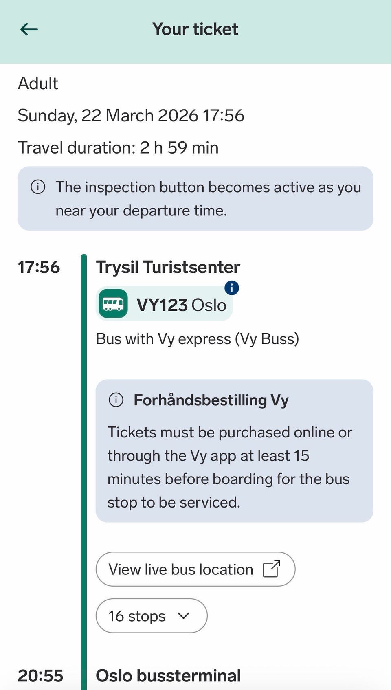Tap the 17:56 departure time label

39,268
